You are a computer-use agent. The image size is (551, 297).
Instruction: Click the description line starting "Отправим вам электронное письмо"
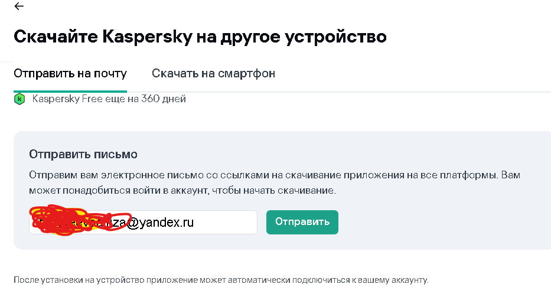click(275, 176)
